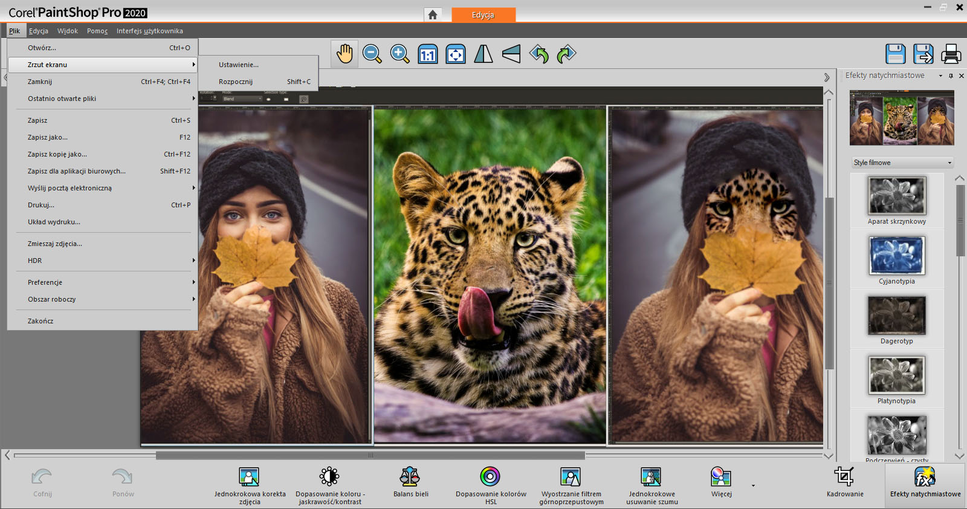Click the Zoom out magnifier icon
Screen dimensions: 967x509
click(372, 54)
